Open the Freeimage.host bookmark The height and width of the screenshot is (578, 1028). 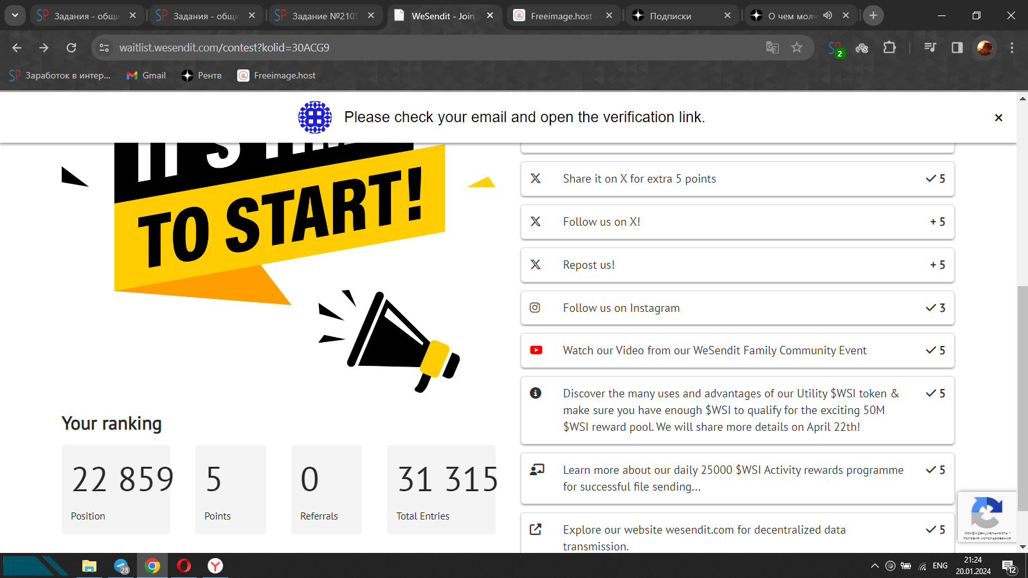276,75
